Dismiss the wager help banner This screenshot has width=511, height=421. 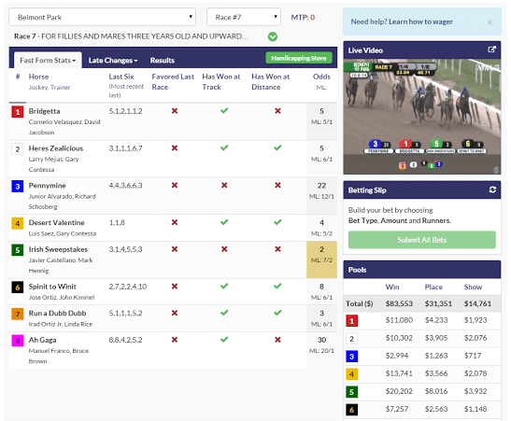point(490,22)
